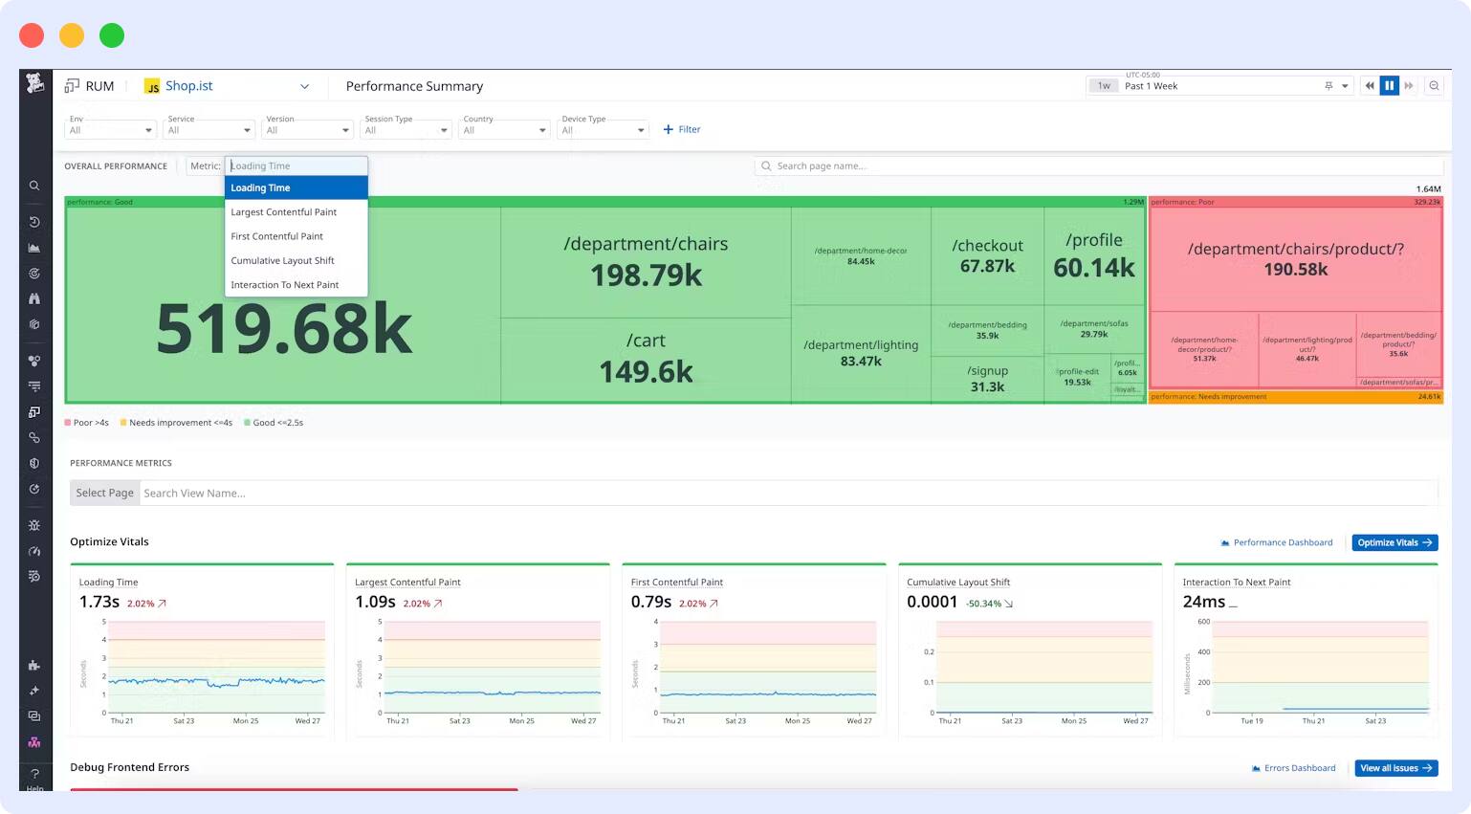Click the Needs improvement <=4s yellow legend swatch
The height and width of the screenshot is (814, 1471).
click(x=123, y=423)
